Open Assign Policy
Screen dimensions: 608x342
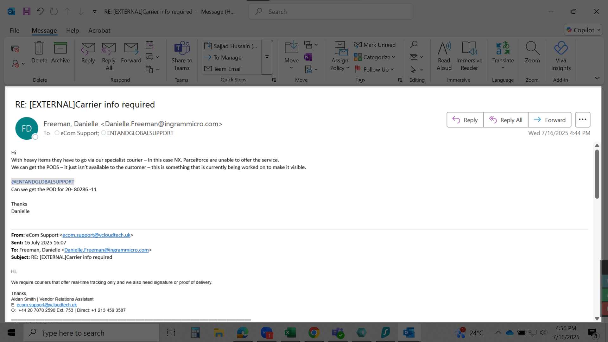[x=340, y=56]
